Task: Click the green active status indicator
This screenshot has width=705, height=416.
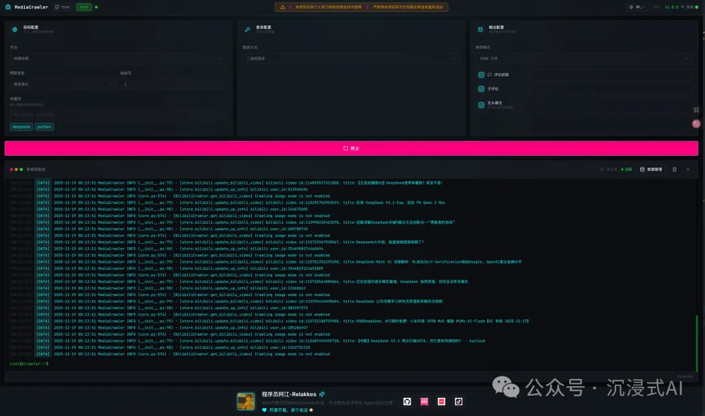Action: (x=626, y=170)
